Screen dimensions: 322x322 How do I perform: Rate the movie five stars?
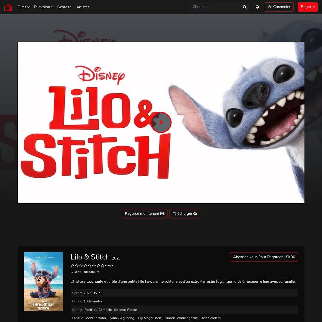pos(90,266)
